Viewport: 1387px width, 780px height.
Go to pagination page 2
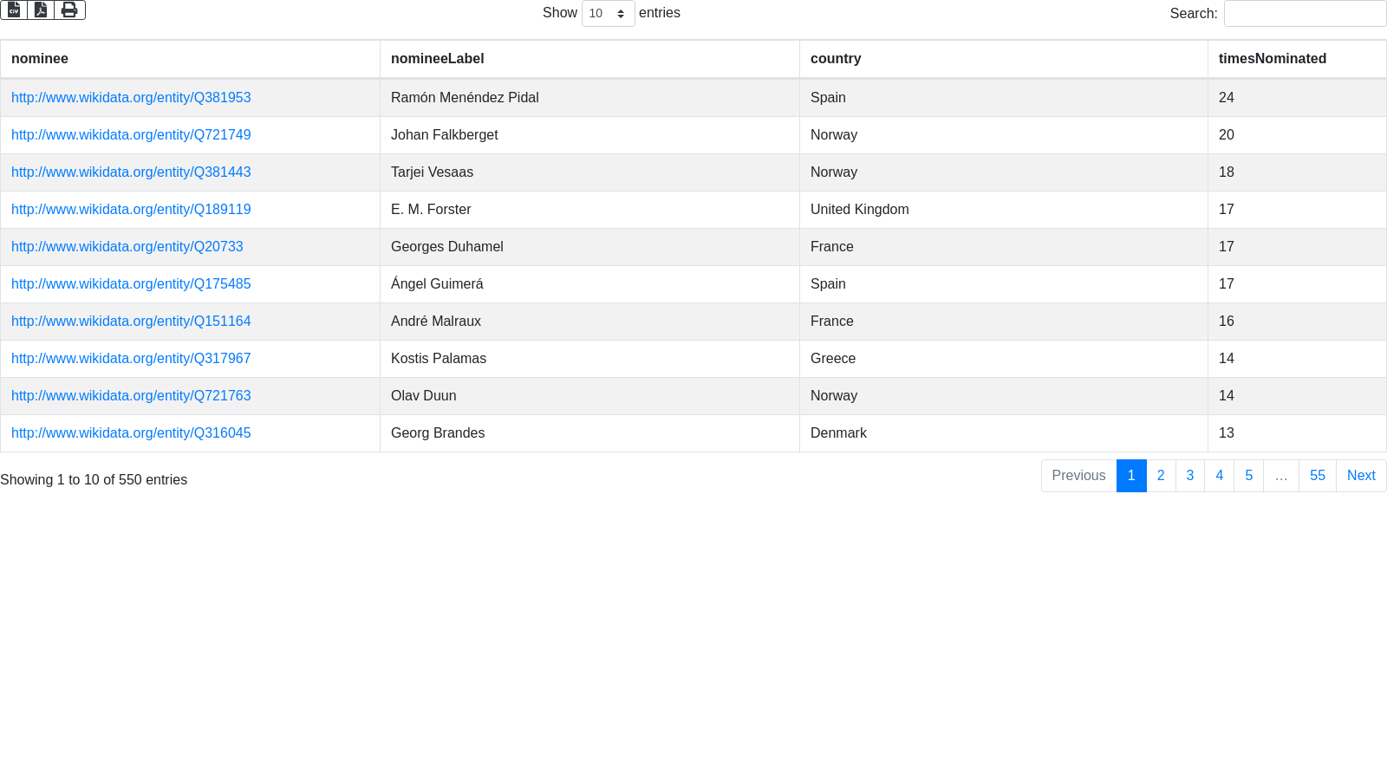pos(1161,476)
